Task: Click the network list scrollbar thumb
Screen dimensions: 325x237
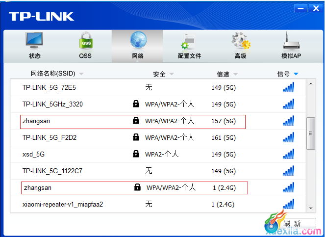Action: [x=310, y=133]
